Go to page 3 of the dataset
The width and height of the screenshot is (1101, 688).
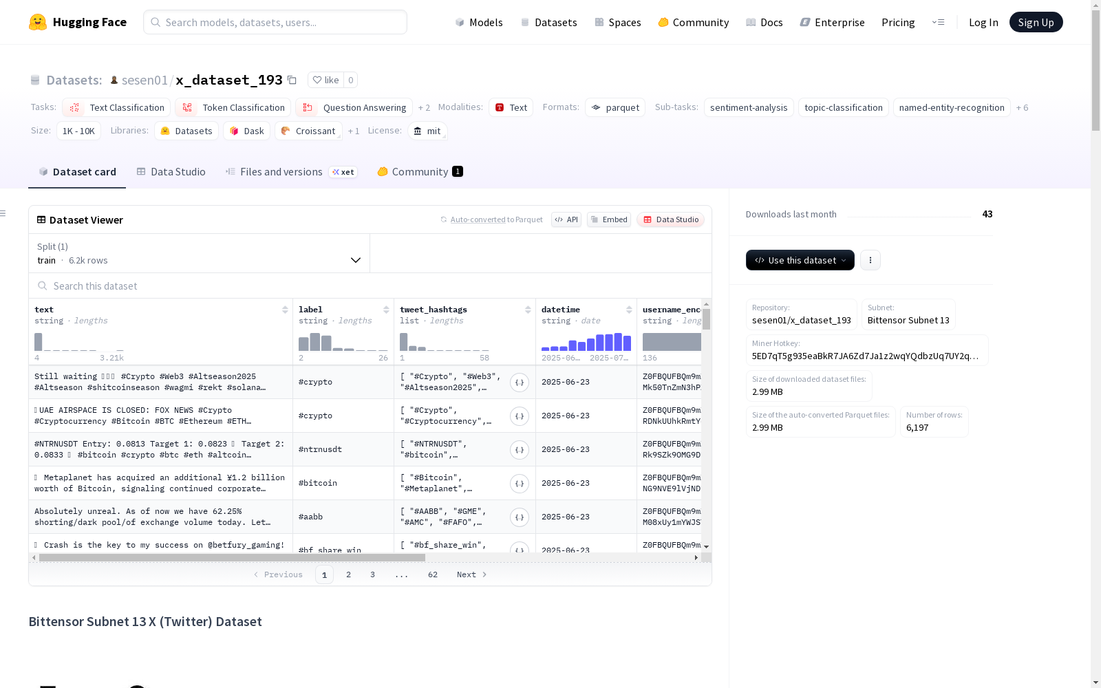point(372,574)
